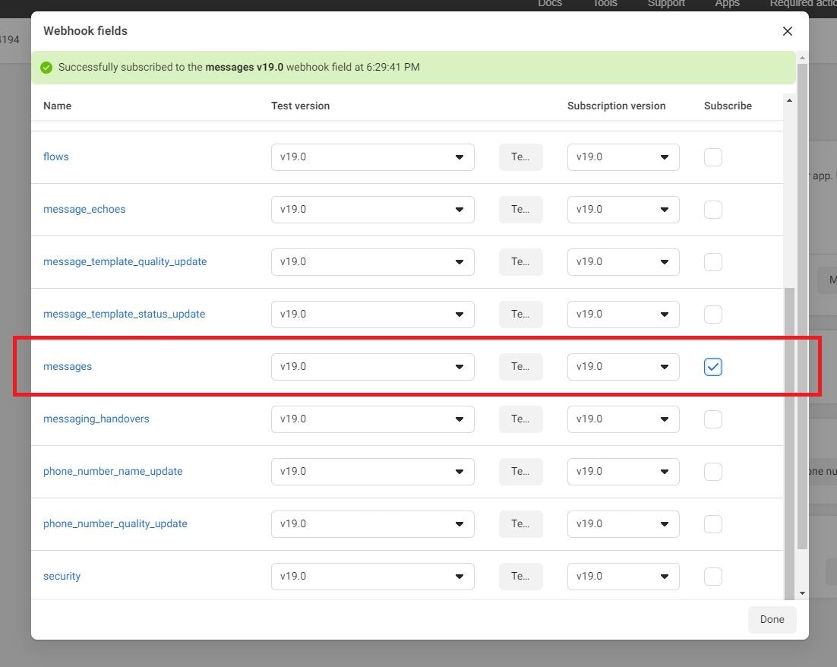Subscribe to security field via checkbox
This screenshot has width=837, height=667.
(712, 576)
